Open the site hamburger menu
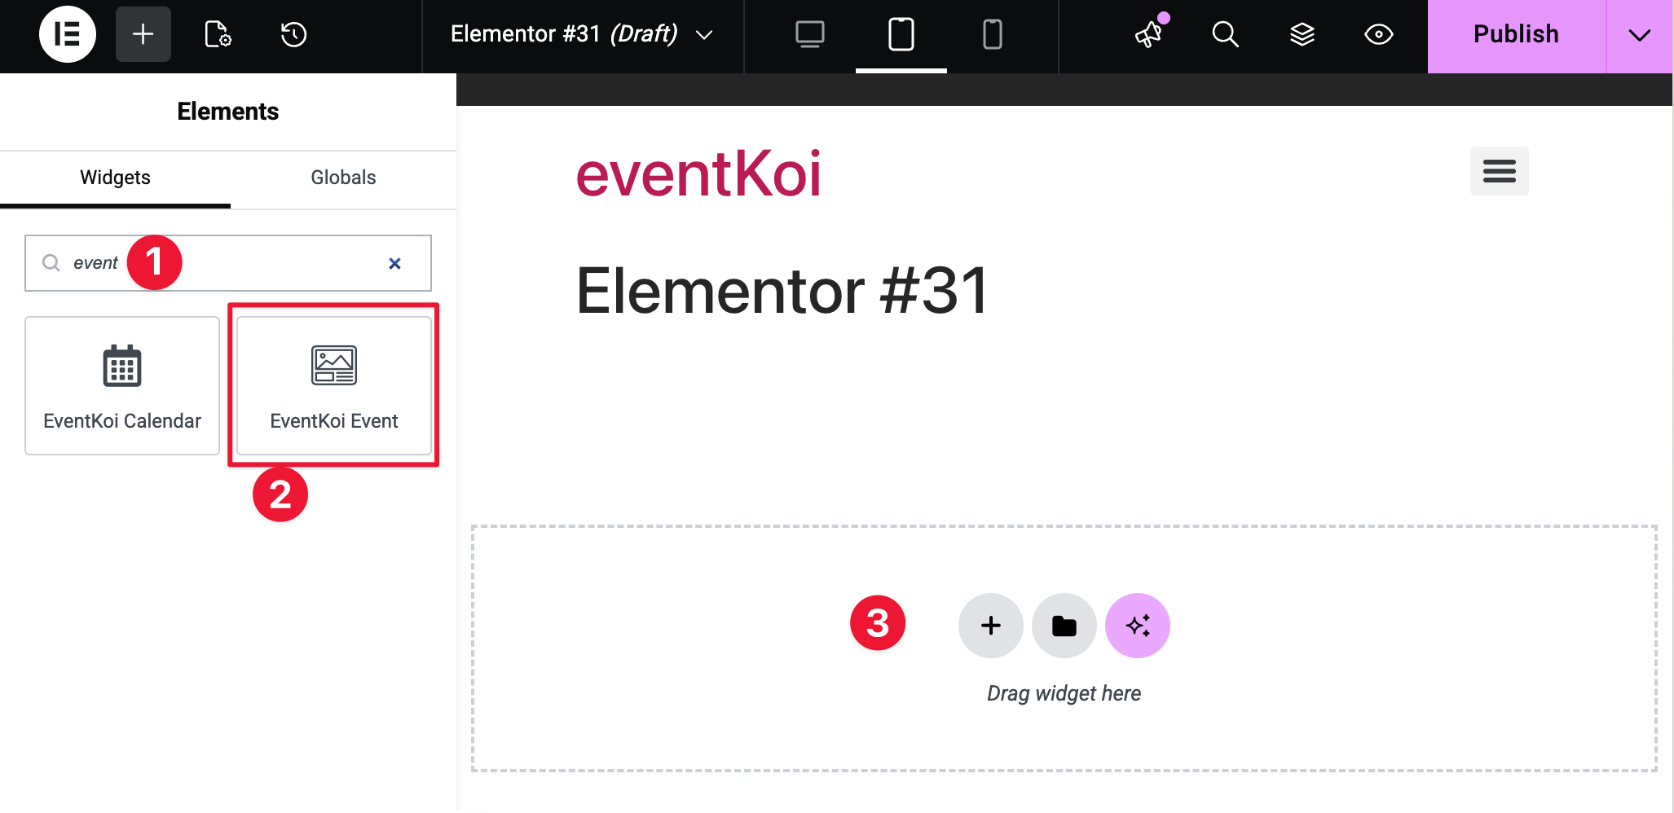This screenshot has width=1674, height=813. (x=1499, y=171)
